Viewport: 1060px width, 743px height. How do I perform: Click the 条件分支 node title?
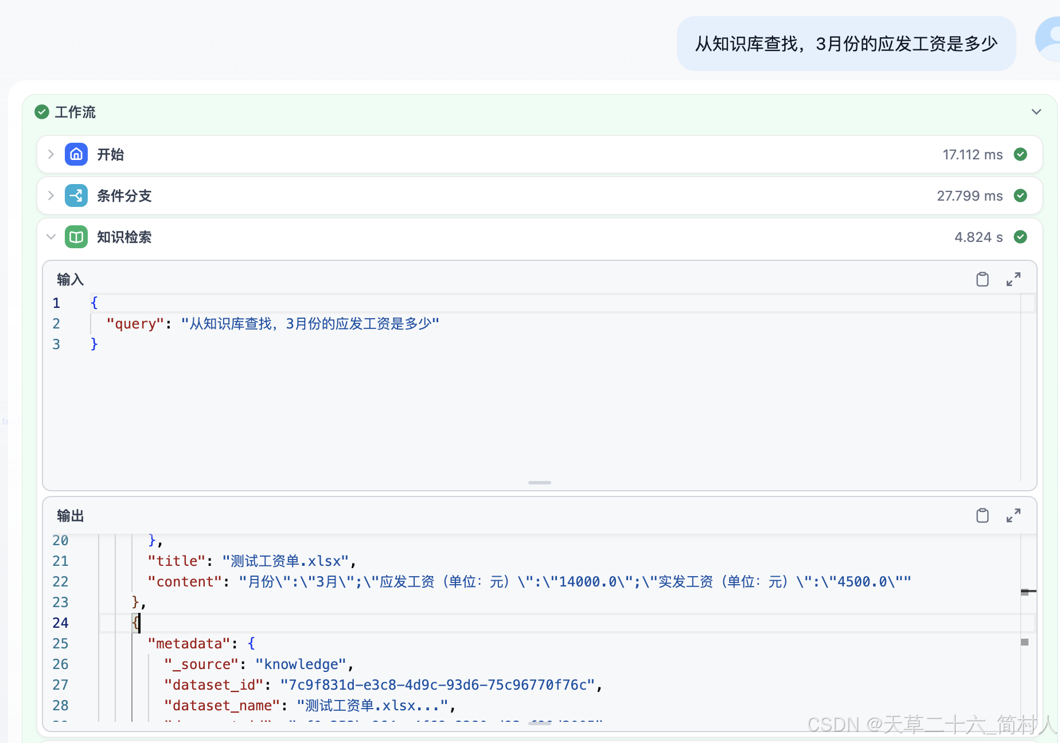[124, 195]
